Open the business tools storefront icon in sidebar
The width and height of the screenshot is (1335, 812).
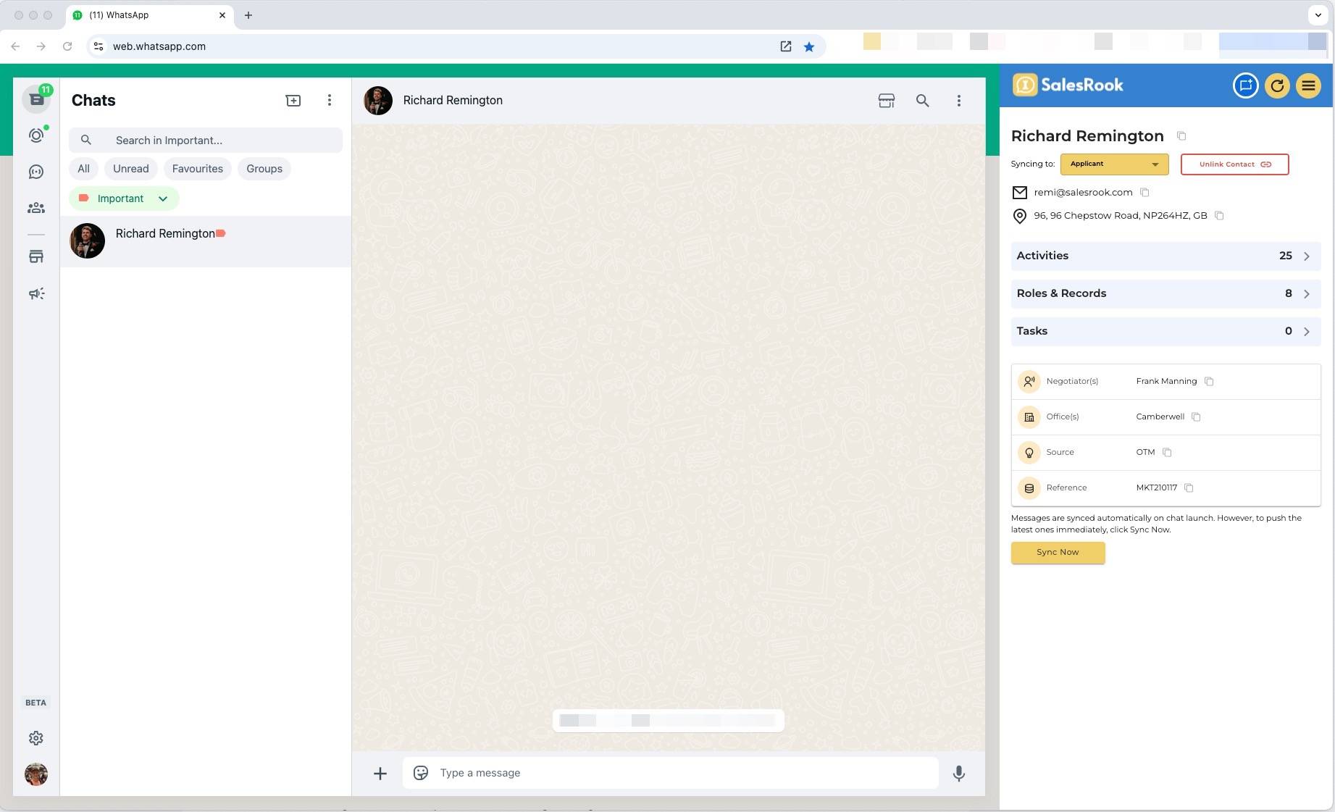[x=36, y=256]
